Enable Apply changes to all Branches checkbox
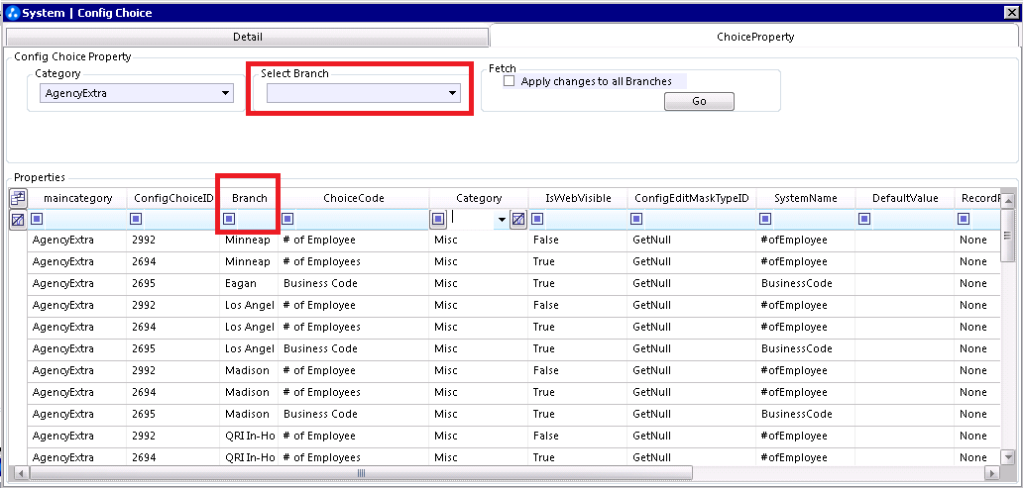 (510, 81)
